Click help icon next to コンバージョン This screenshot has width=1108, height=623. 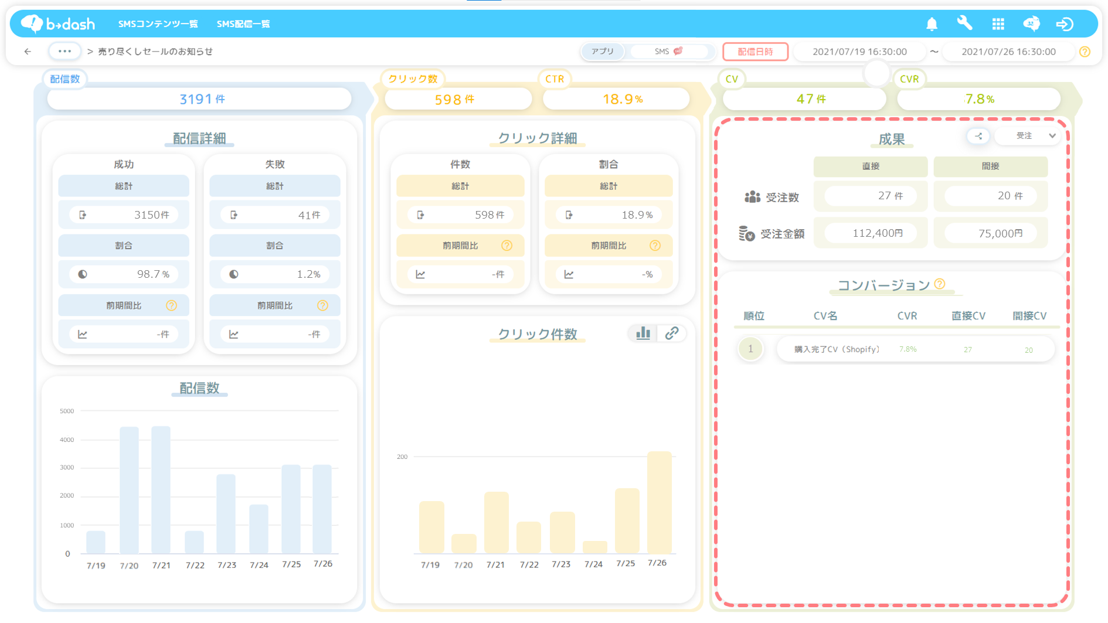(940, 284)
